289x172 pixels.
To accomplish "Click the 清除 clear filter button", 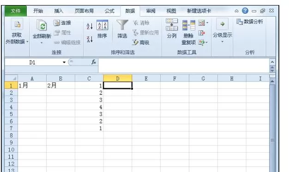I will click(141, 23).
